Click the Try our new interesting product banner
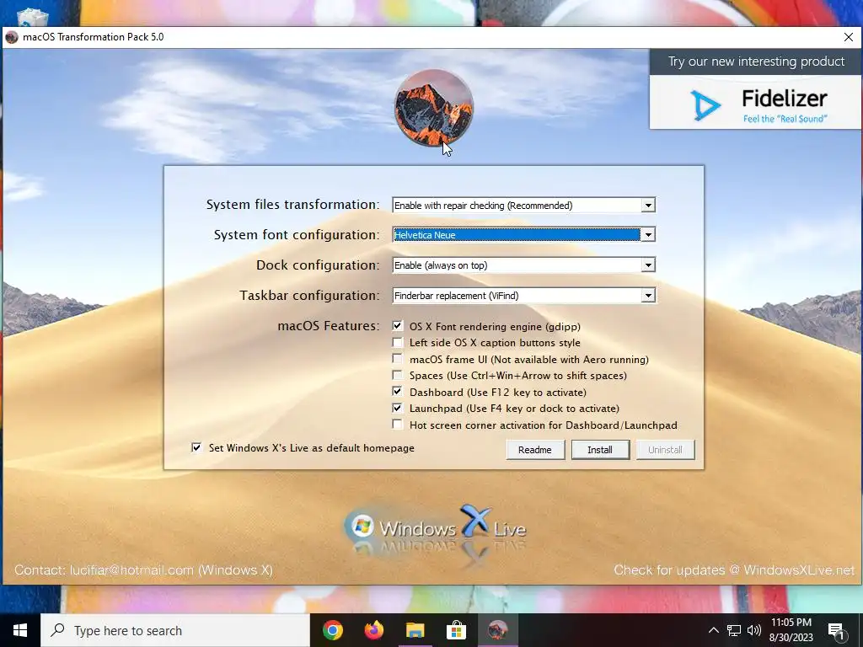The width and height of the screenshot is (863, 647). pyautogui.click(x=756, y=61)
